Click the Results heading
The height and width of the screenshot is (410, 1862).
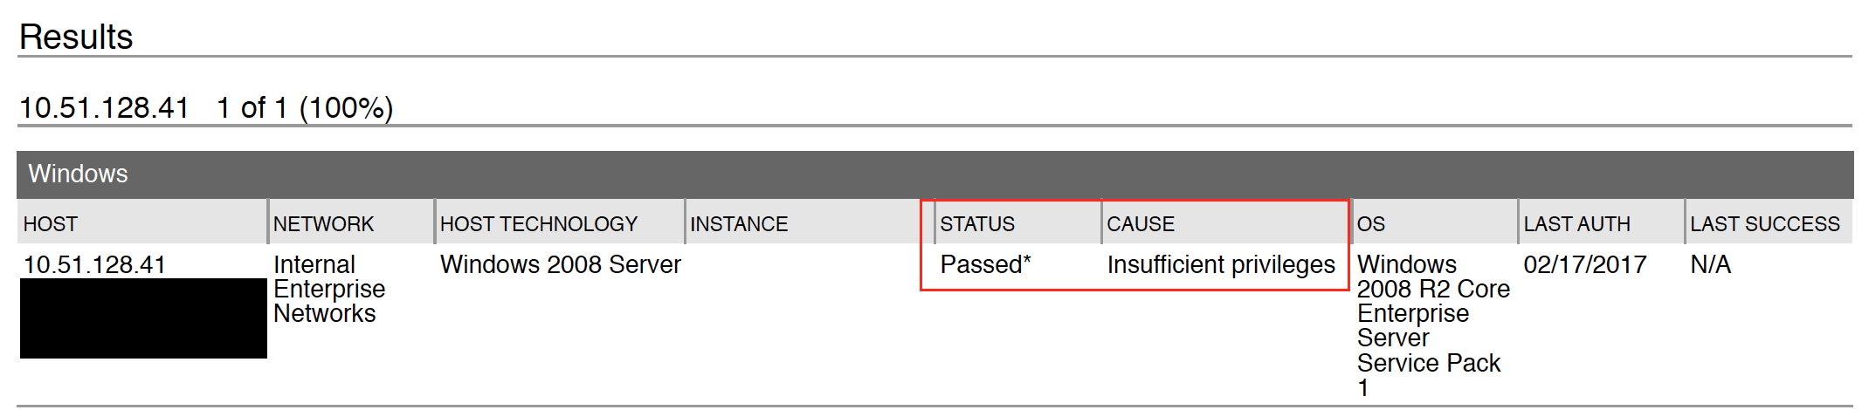coord(76,37)
